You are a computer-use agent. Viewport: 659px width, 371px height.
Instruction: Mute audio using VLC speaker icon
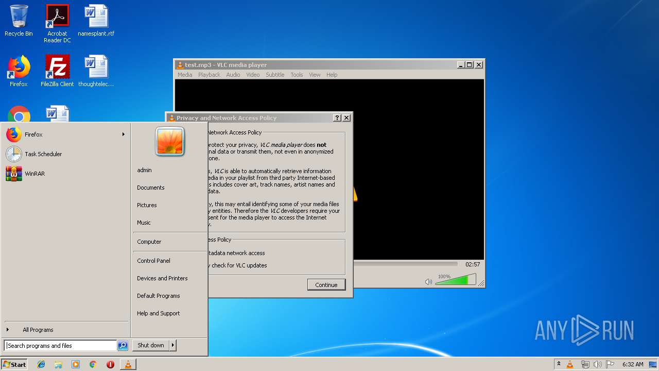(x=428, y=281)
